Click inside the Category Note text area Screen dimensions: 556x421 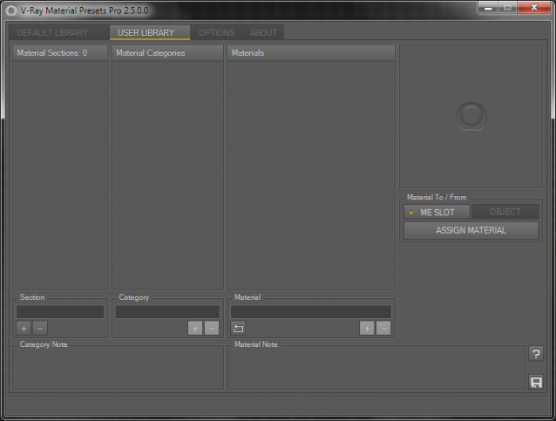click(118, 368)
